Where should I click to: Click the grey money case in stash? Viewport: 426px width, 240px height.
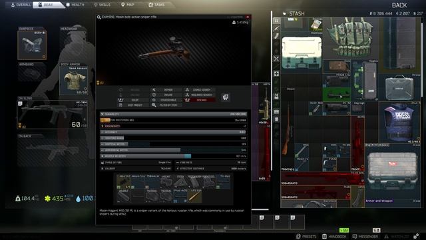click(399, 87)
